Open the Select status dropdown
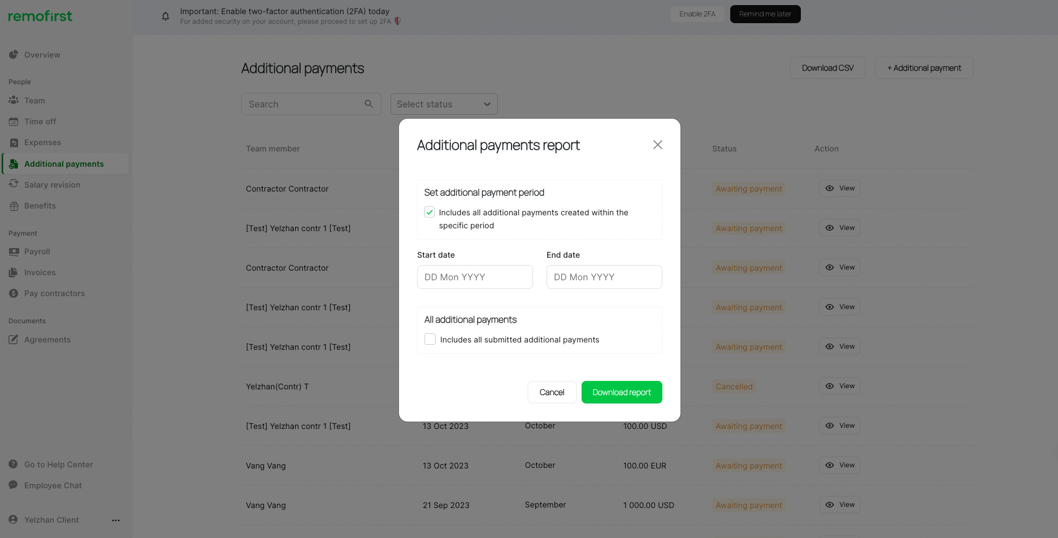The width and height of the screenshot is (1058, 538). [444, 104]
